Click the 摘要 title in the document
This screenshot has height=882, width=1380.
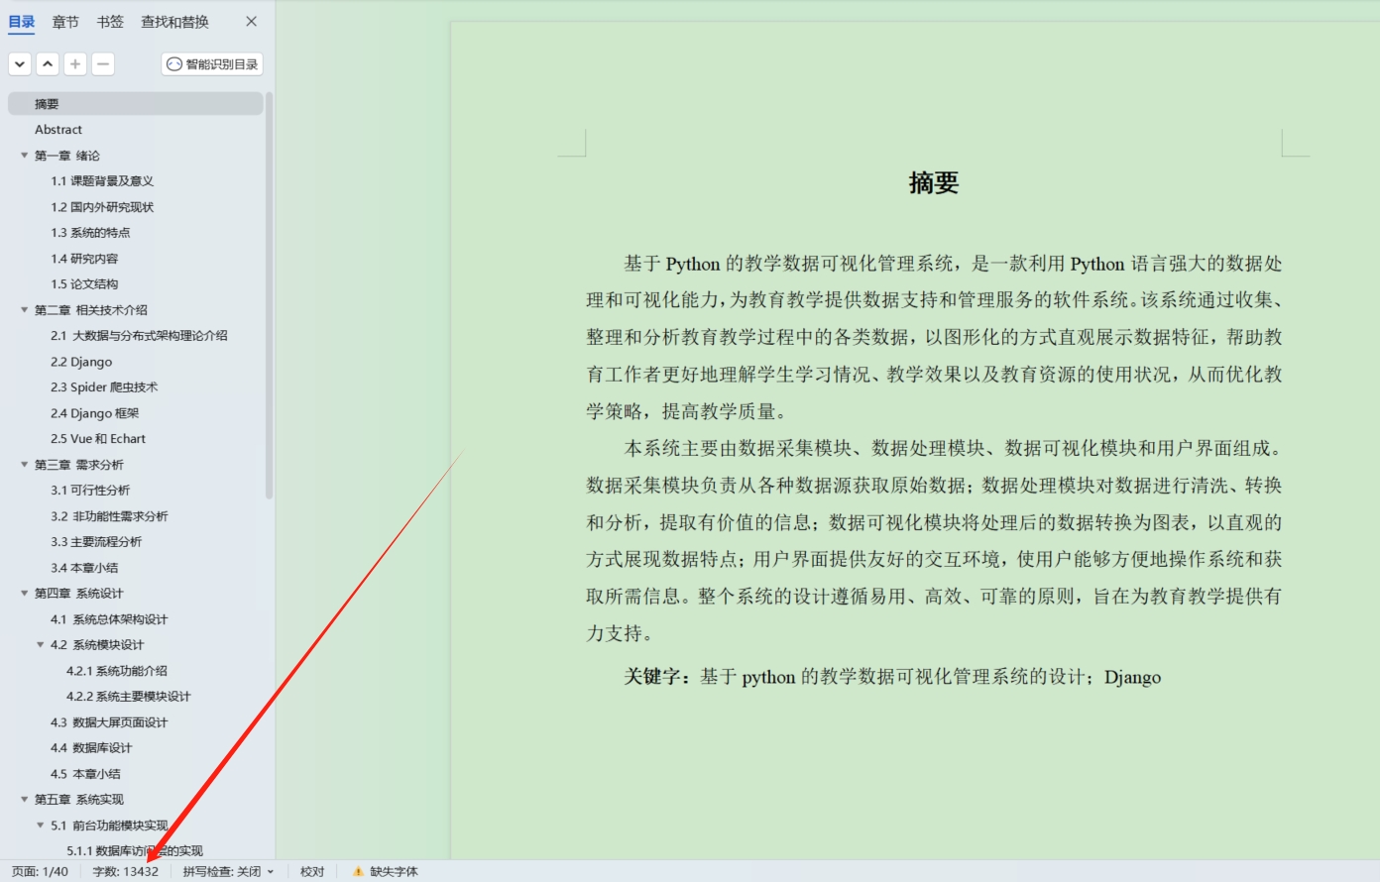coord(934,183)
